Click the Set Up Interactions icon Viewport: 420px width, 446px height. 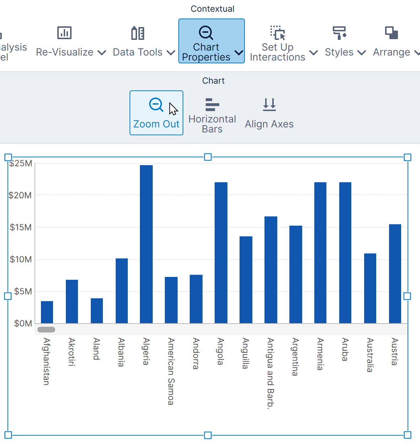pyautogui.click(x=278, y=33)
